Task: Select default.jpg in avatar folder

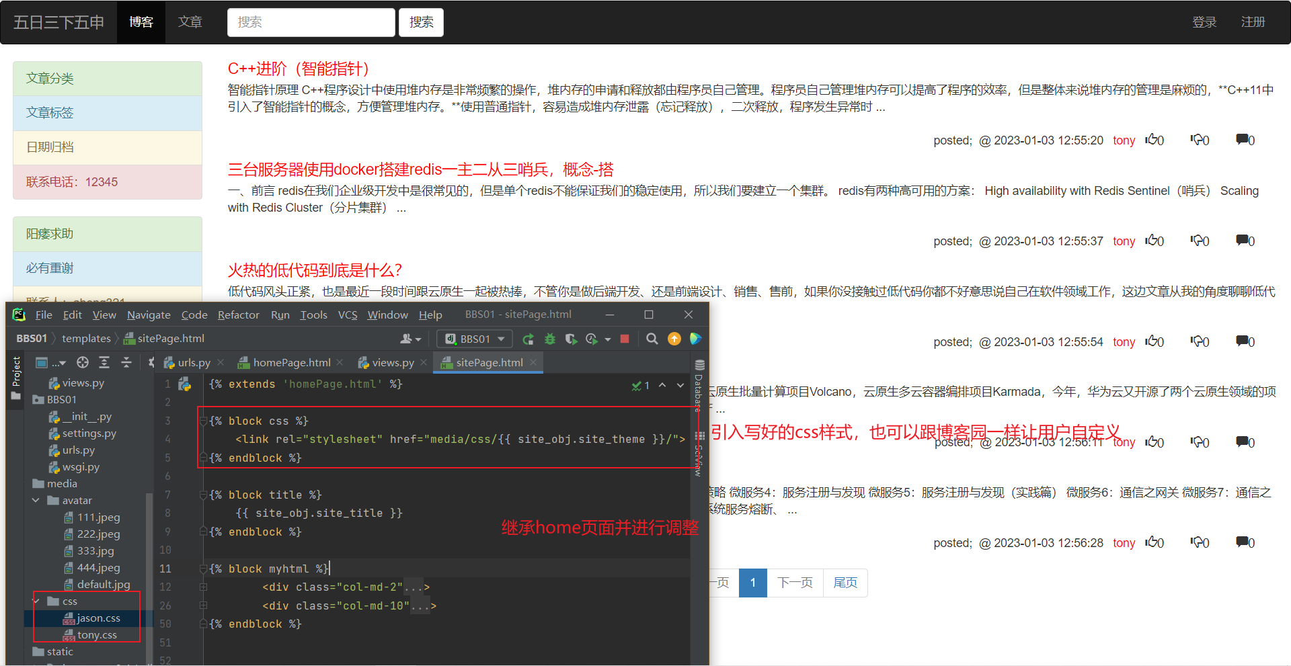Action: (x=104, y=585)
